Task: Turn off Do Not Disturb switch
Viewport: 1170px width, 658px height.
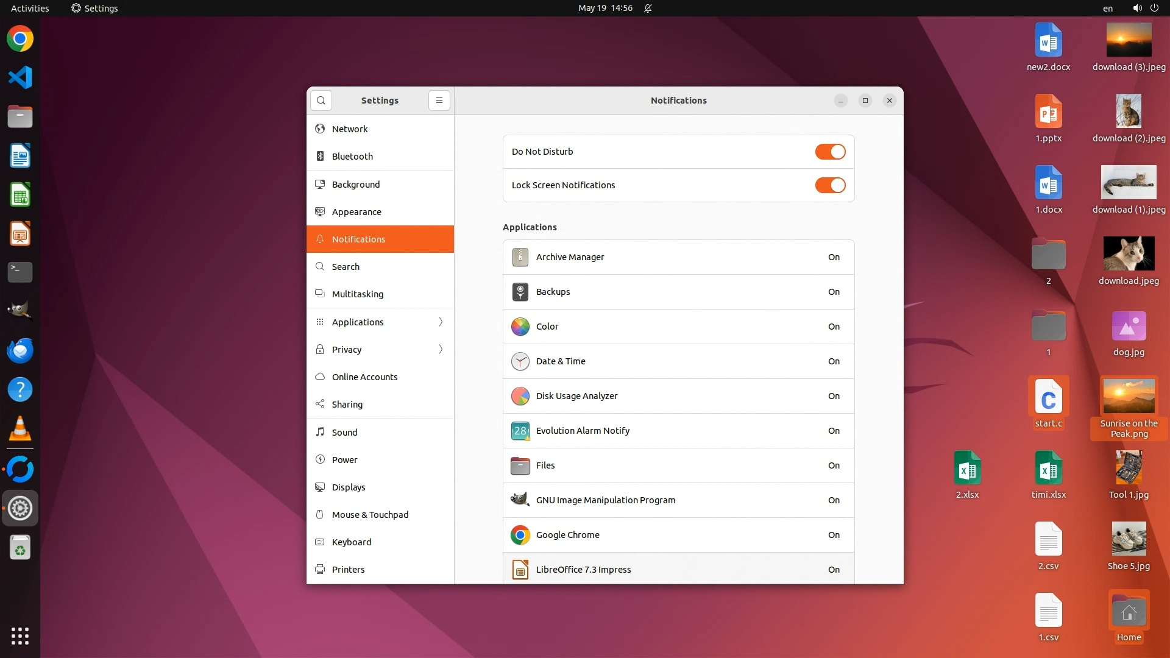Action: 830,152
